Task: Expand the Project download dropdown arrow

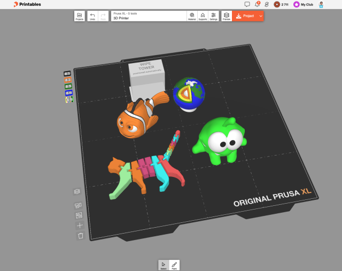Action: pyautogui.click(x=261, y=16)
